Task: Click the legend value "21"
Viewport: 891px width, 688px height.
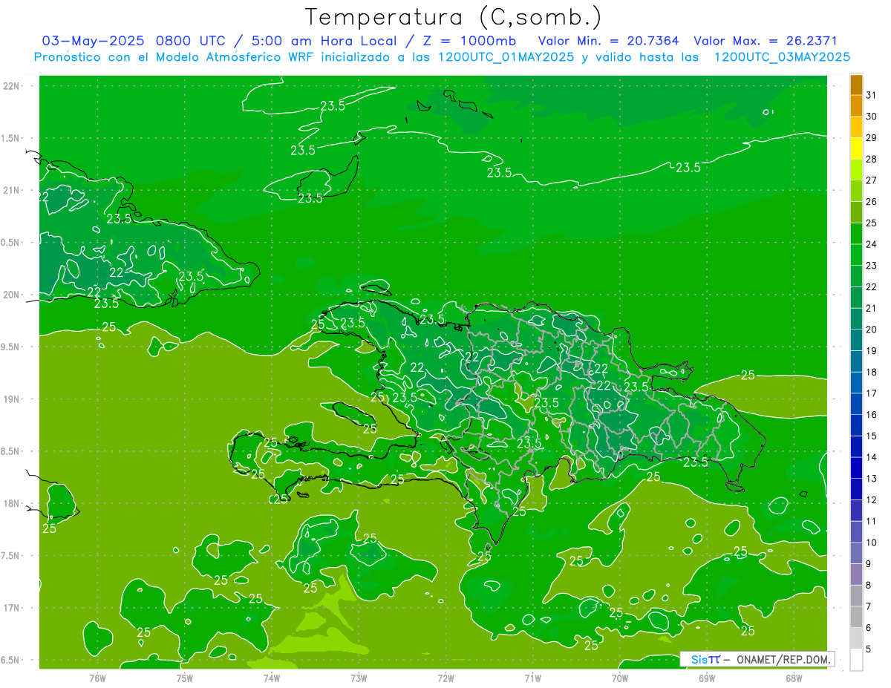Action: (872, 308)
